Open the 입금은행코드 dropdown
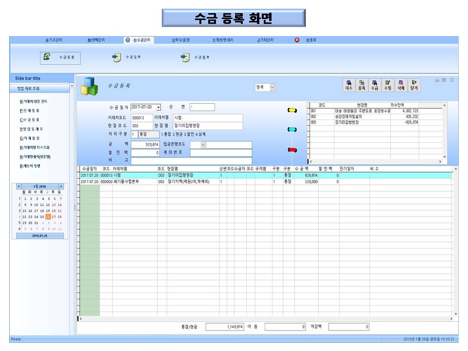 (203, 145)
